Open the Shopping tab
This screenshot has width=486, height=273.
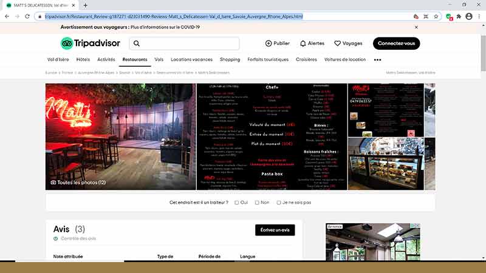click(x=230, y=59)
